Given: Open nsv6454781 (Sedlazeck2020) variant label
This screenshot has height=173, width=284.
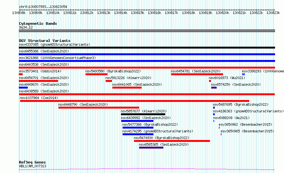Looking at the screenshot, I should (196, 71).
